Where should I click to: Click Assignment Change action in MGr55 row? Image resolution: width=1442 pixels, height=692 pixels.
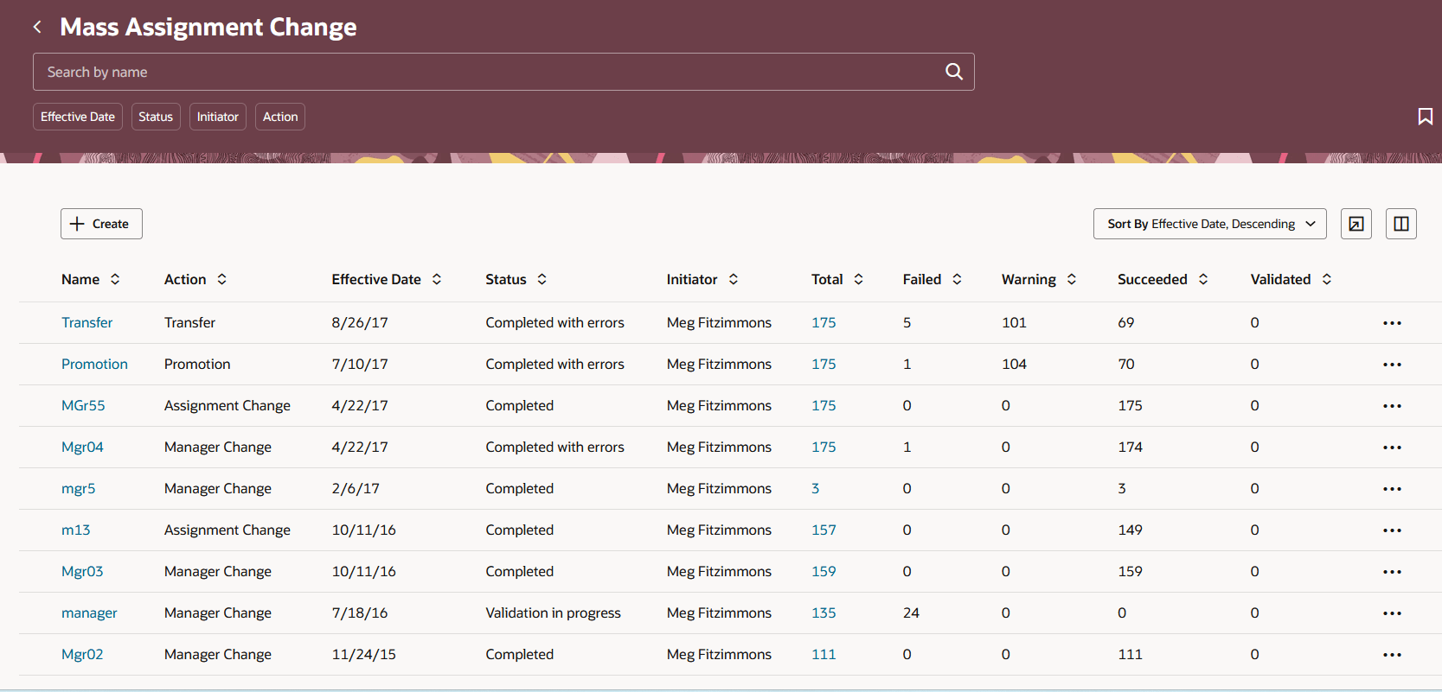coord(228,405)
